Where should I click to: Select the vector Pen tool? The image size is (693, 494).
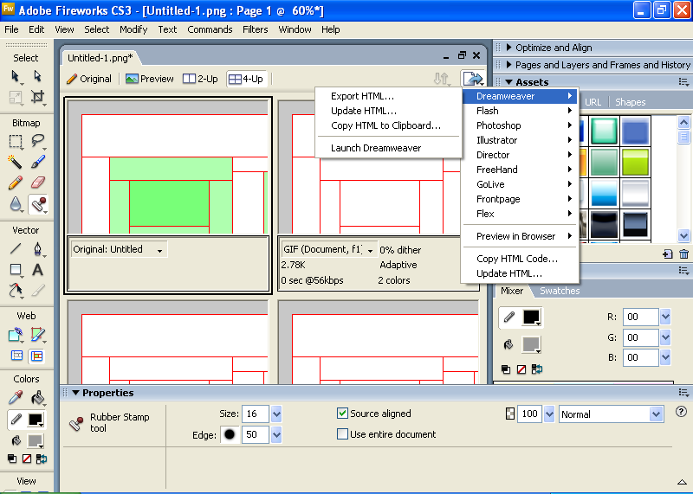[38, 248]
